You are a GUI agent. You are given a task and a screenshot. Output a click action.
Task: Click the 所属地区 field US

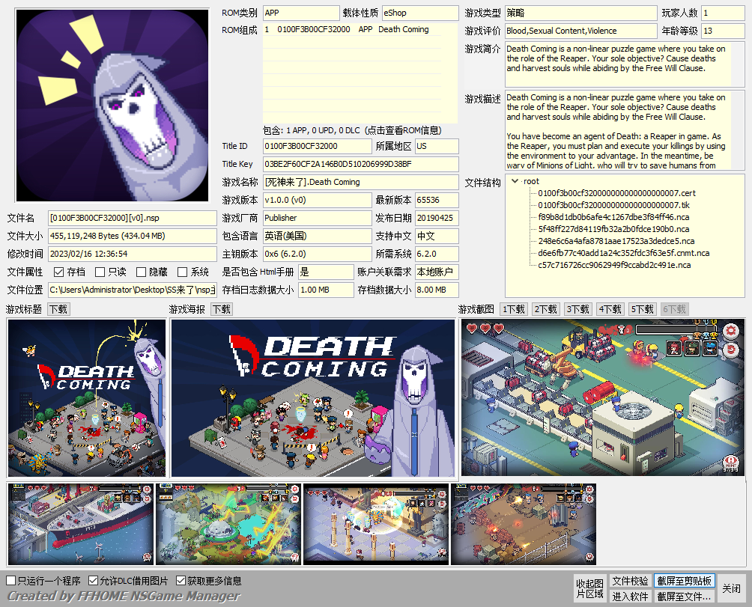pos(437,146)
